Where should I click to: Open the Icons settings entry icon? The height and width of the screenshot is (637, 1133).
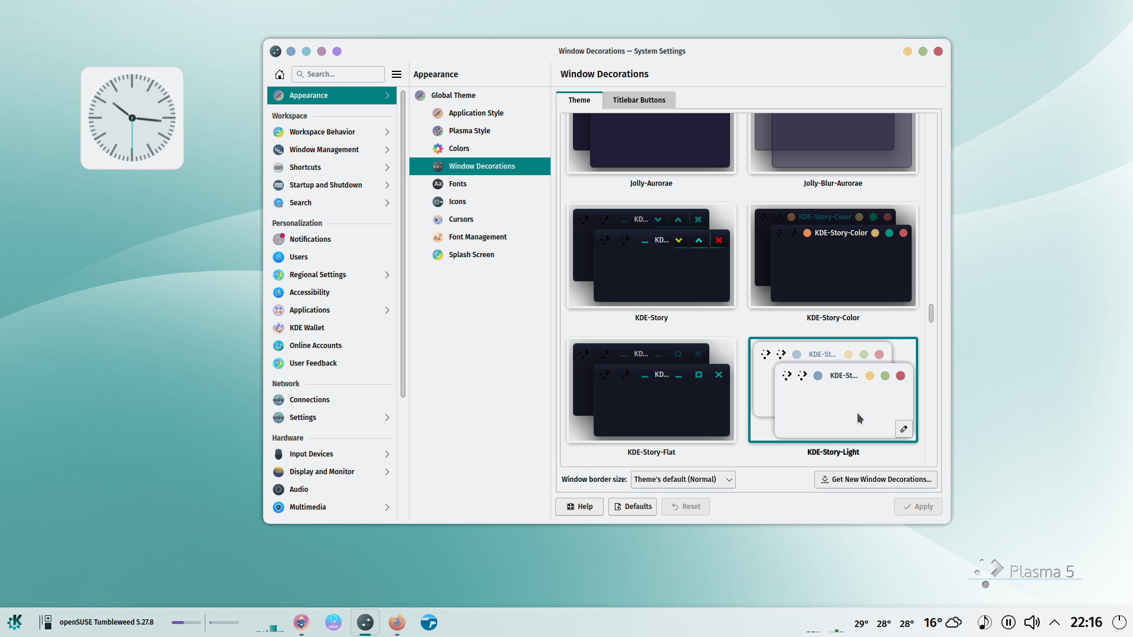(x=438, y=202)
